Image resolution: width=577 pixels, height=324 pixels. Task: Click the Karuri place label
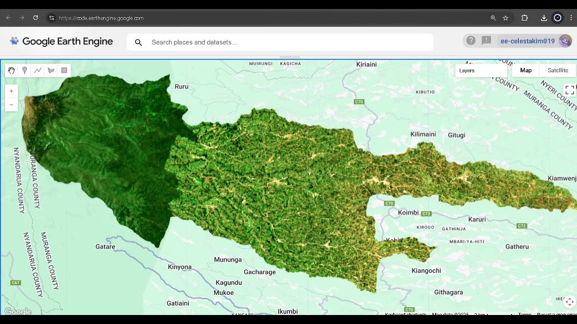(x=477, y=220)
